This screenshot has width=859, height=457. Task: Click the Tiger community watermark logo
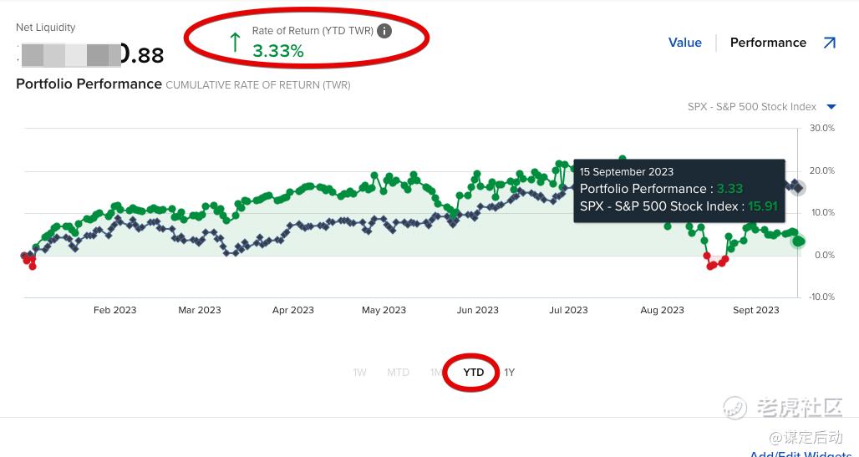(735, 408)
